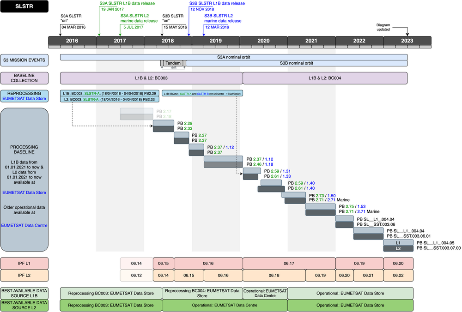Click the IPF L1 06.17 version cell
The height and width of the screenshot is (312, 462).
point(289,263)
